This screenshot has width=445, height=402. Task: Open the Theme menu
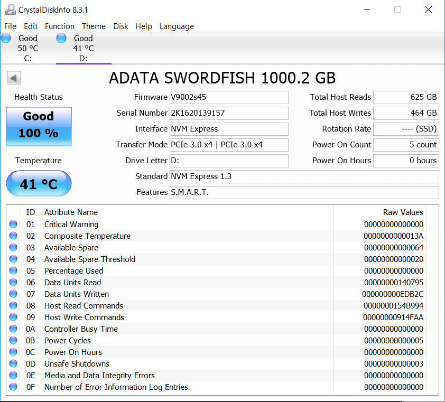tap(94, 26)
